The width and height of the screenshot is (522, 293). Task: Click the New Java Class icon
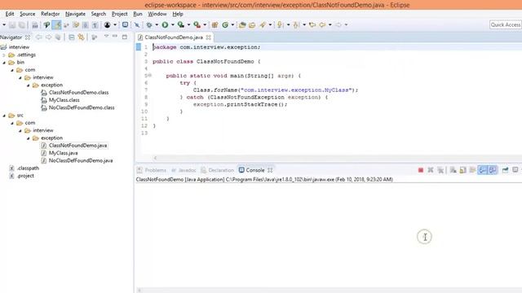pyautogui.click(x=225, y=25)
